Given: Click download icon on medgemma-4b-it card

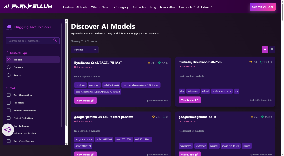Looking at the screenshot, I should [x=262, y=117].
